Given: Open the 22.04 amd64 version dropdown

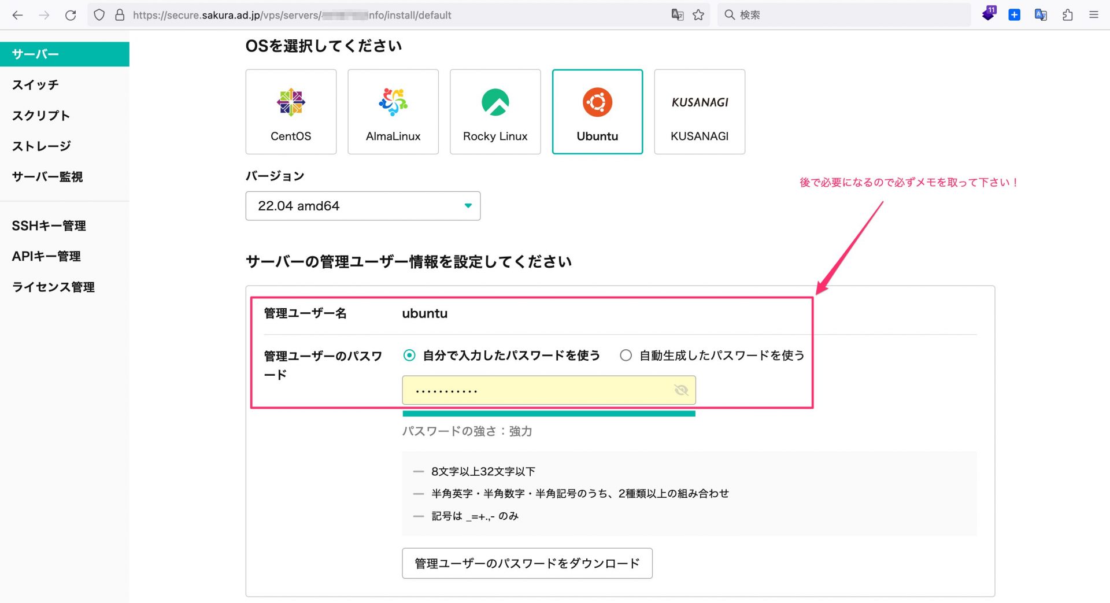Looking at the screenshot, I should point(362,206).
